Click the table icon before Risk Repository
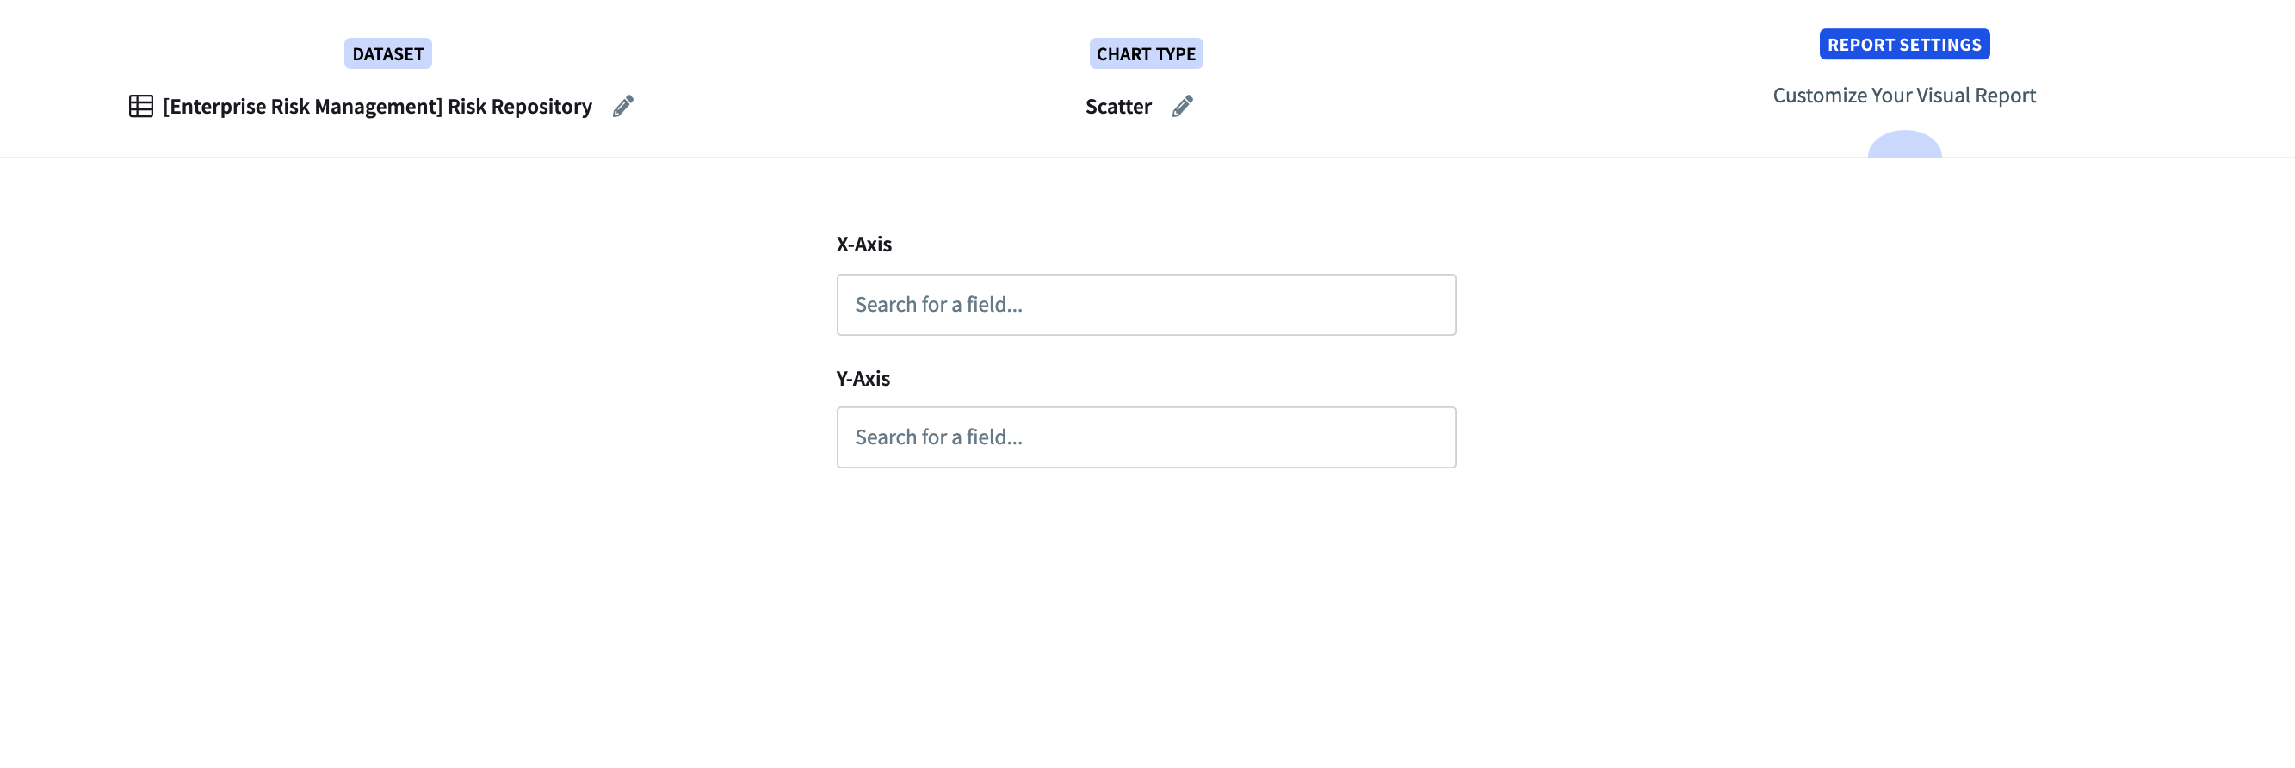 pos(141,107)
